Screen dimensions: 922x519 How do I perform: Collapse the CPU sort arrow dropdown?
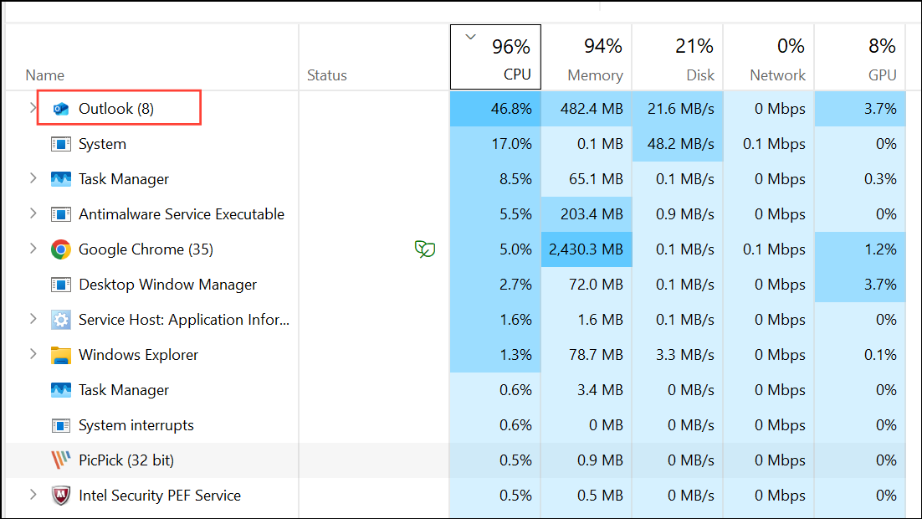[471, 37]
